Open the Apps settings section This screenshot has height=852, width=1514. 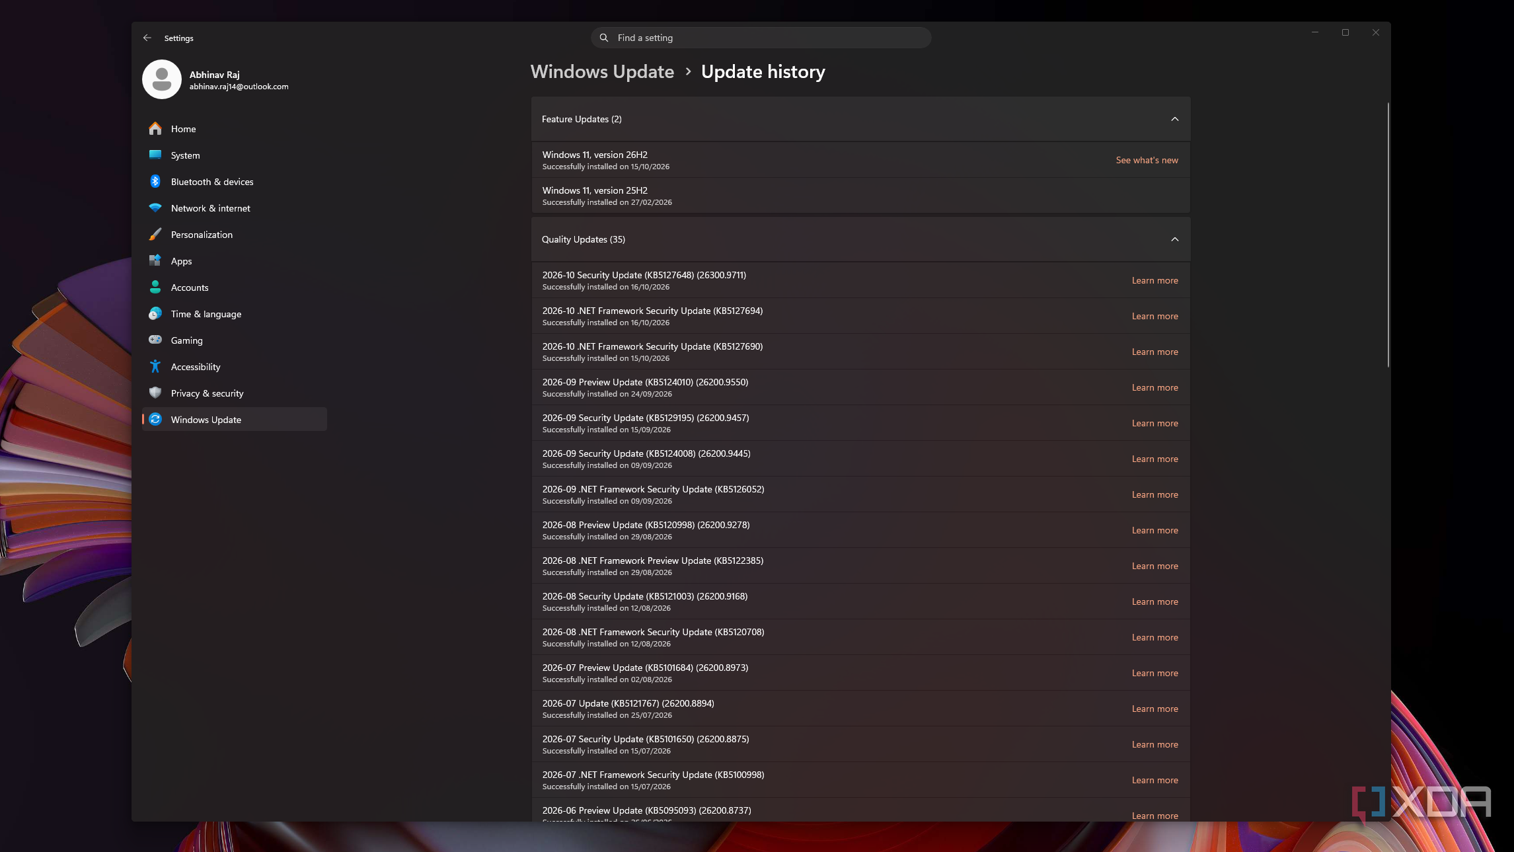click(x=235, y=261)
